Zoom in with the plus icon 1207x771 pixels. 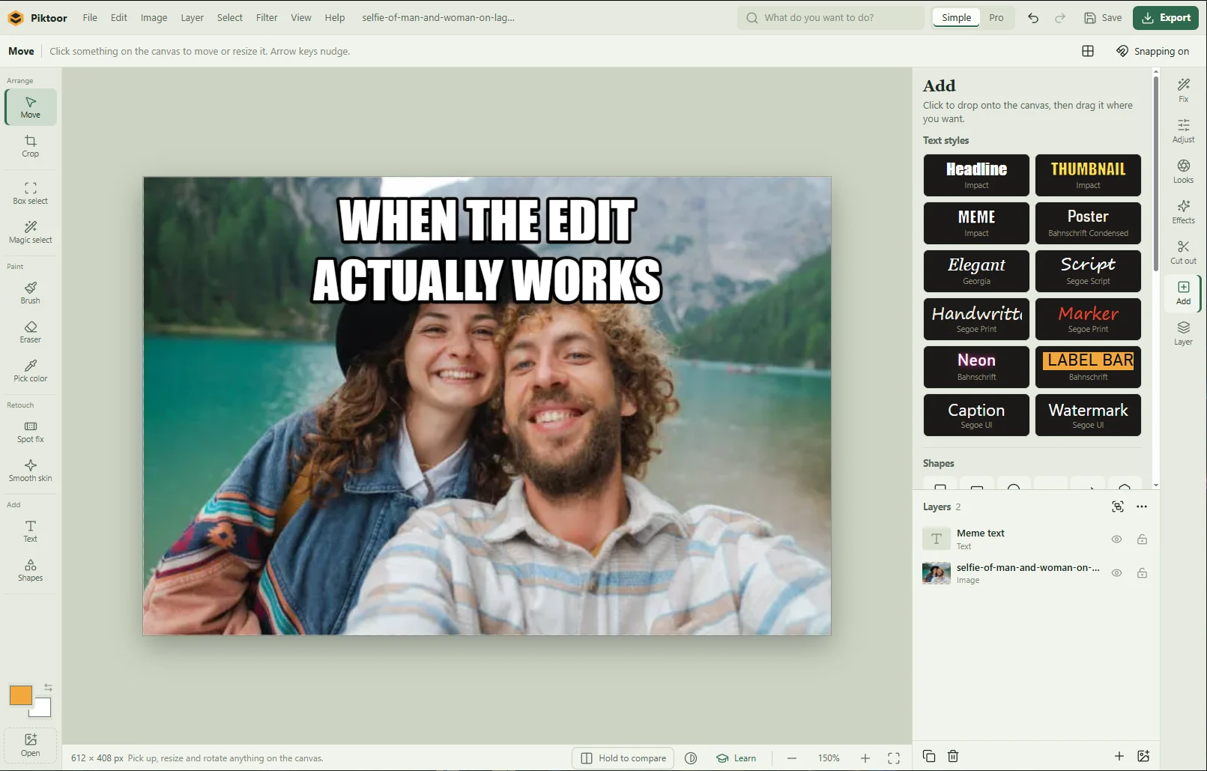pyautogui.click(x=865, y=758)
